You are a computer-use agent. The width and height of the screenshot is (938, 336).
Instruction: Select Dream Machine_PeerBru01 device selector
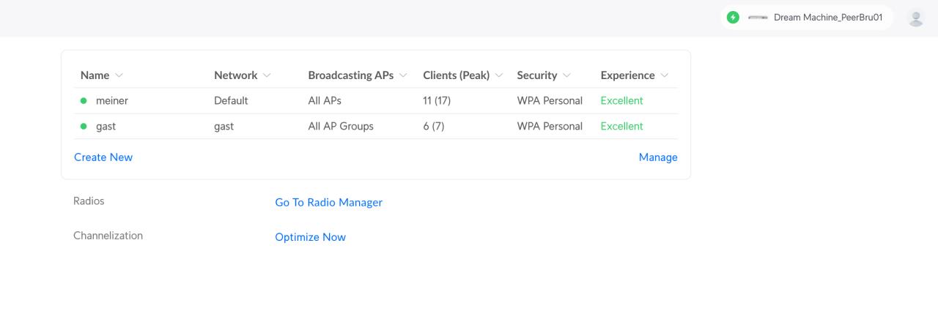click(x=807, y=18)
